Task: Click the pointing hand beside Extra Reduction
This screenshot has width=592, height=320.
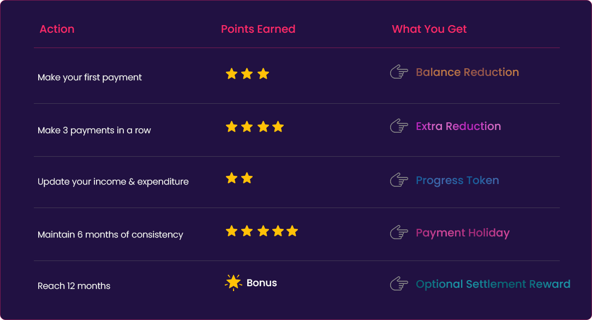Action: (x=399, y=126)
